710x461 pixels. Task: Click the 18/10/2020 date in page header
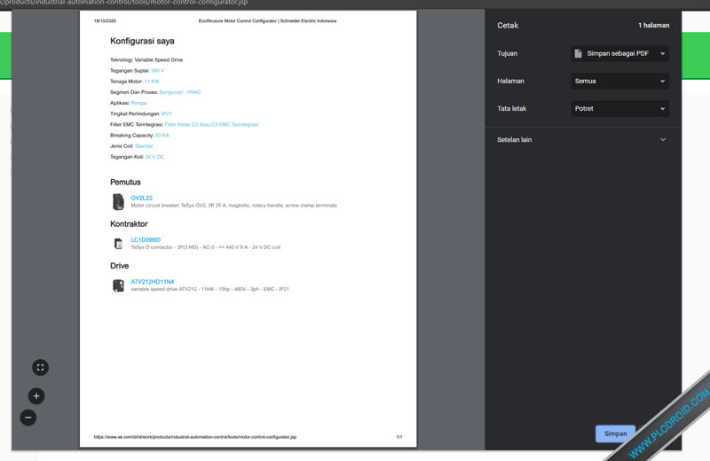point(105,20)
